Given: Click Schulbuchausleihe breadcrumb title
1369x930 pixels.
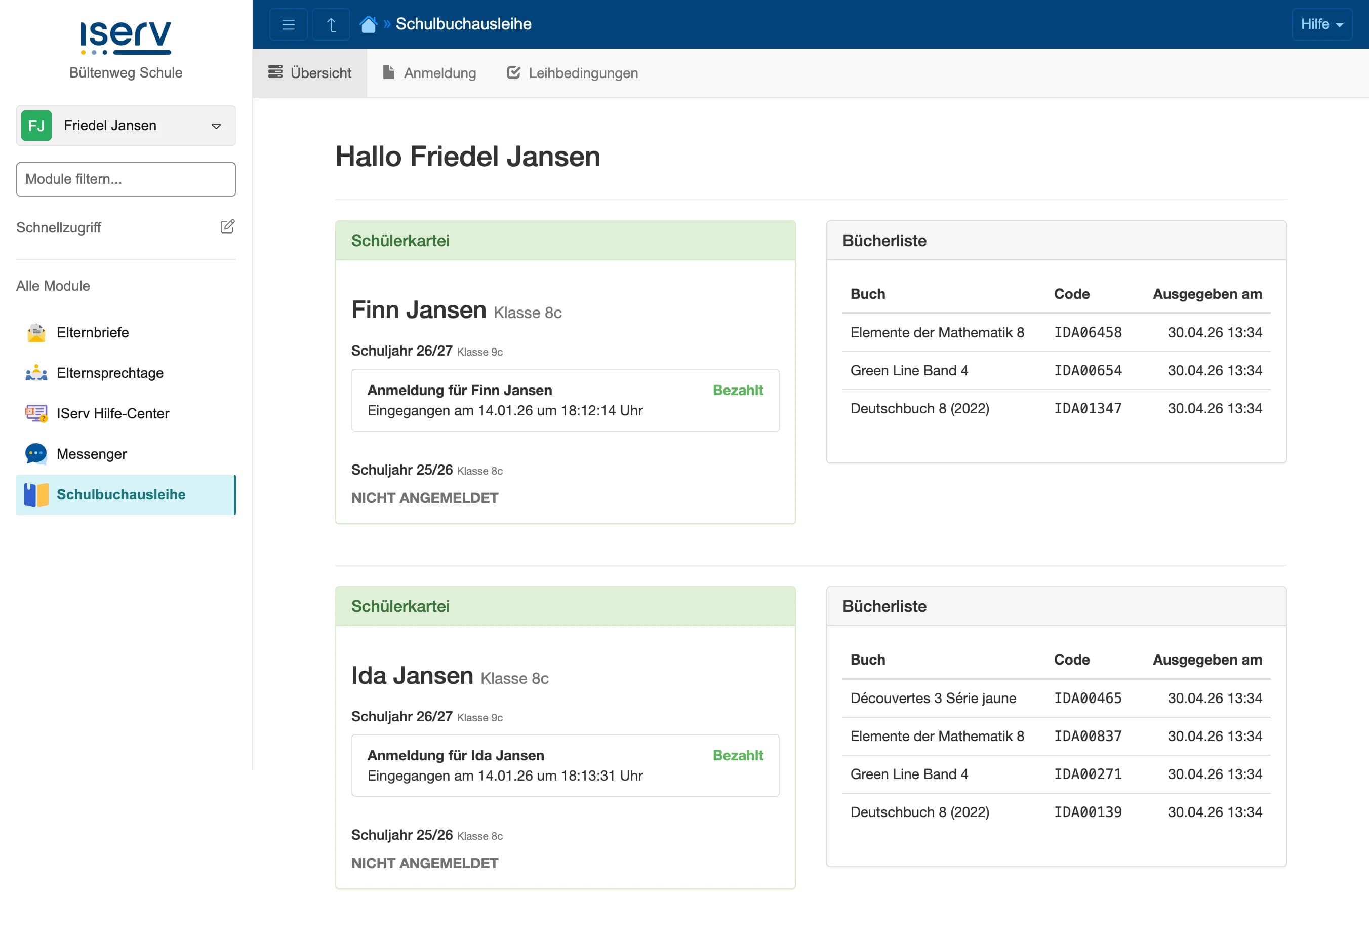Looking at the screenshot, I should click(x=464, y=24).
